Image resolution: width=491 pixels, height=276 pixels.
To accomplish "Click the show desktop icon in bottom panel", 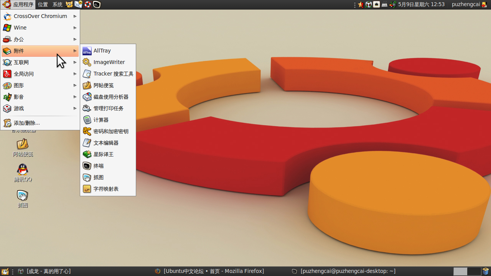I will 5,271.
